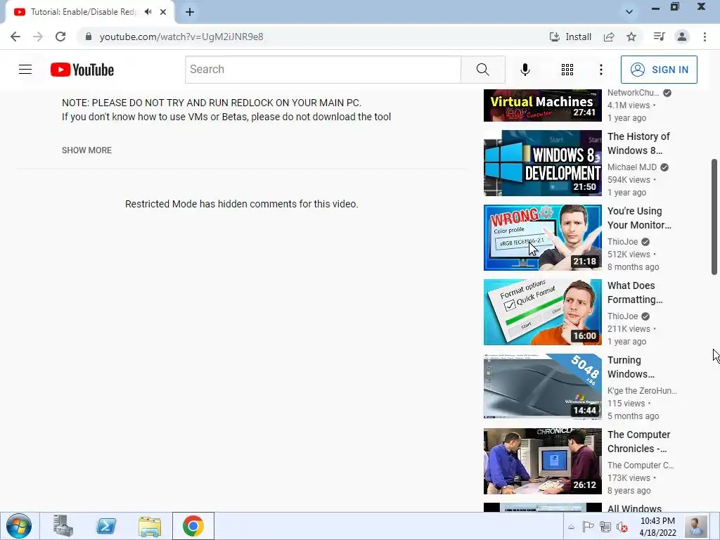This screenshot has height=540, width=720.
Task: Open the Action Center flag icon
Action: (589, 527)
